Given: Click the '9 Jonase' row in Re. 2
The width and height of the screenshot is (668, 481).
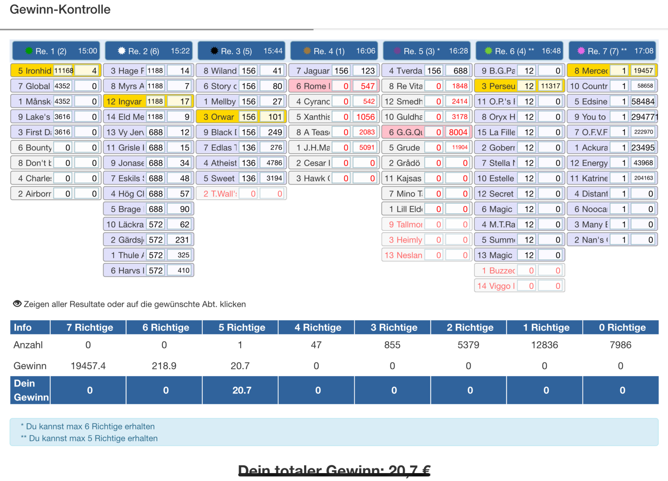Looking at the screenshot, I should pyautogui.click(x=149, y=163).
